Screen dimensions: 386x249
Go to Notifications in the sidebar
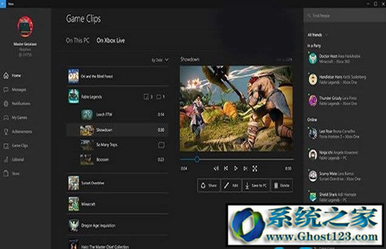pyautogui.click(x=21, y=104)
